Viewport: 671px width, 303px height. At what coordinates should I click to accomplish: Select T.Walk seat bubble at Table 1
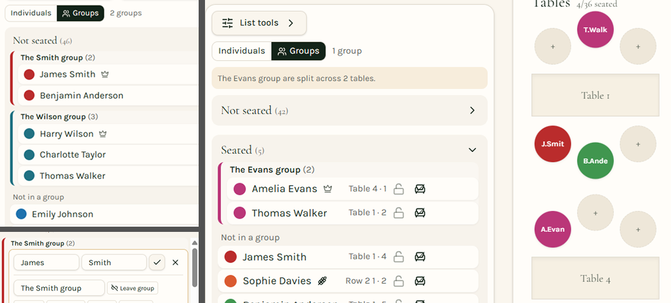click(595, 29)
